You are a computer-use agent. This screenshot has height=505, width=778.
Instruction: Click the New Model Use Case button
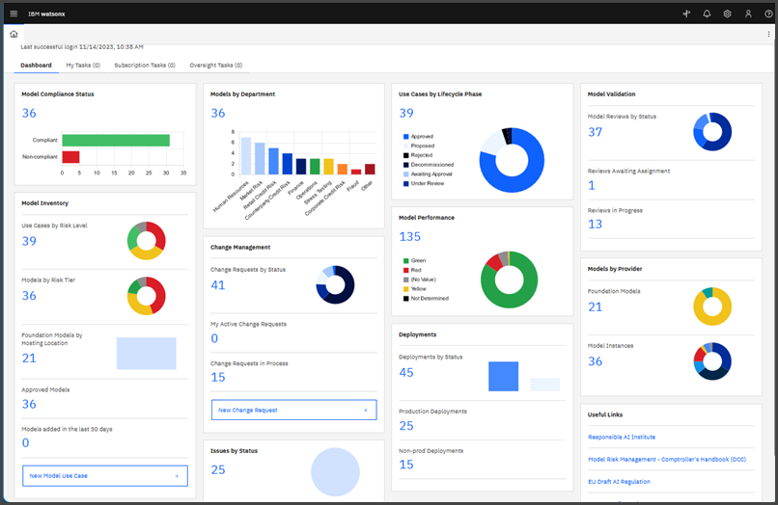tap(105, 476)
